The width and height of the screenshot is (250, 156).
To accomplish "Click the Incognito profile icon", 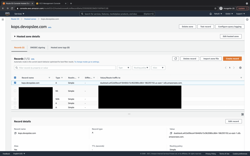I will click(x=221, y=8).
